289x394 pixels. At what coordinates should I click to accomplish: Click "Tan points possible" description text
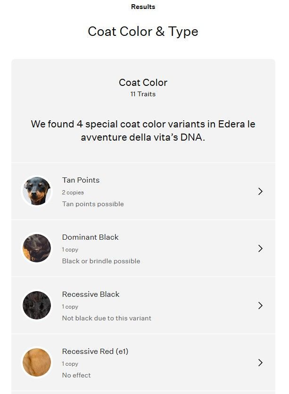[x=93, y=204]
